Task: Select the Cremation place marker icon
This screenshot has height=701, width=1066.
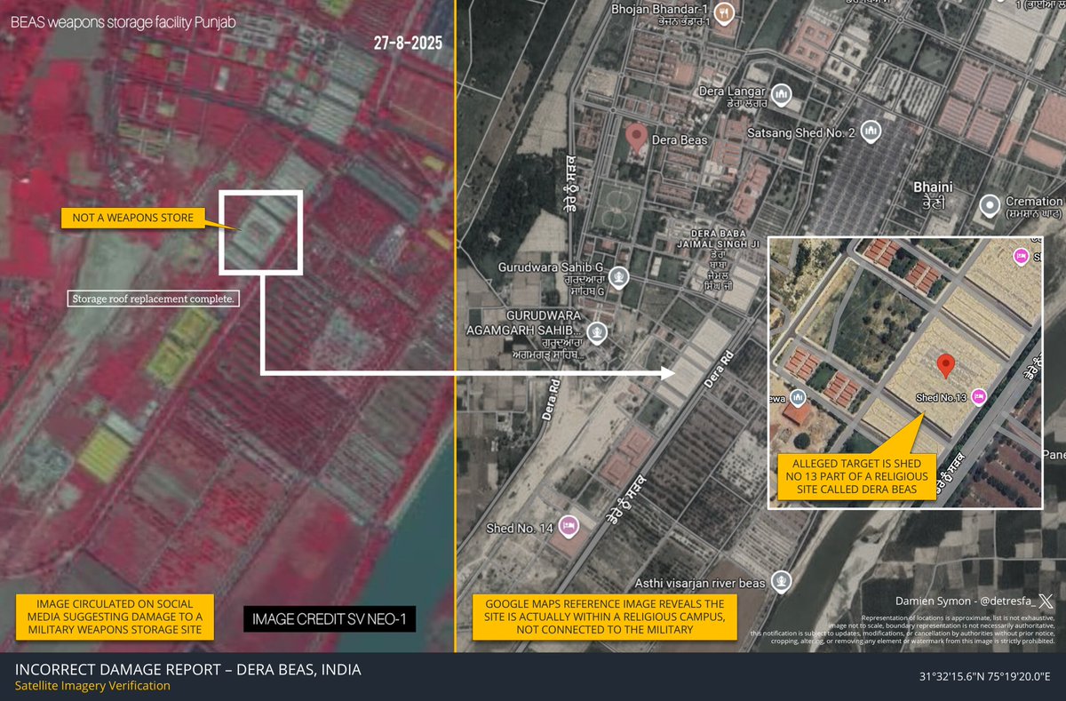Action: click(990, 206)
